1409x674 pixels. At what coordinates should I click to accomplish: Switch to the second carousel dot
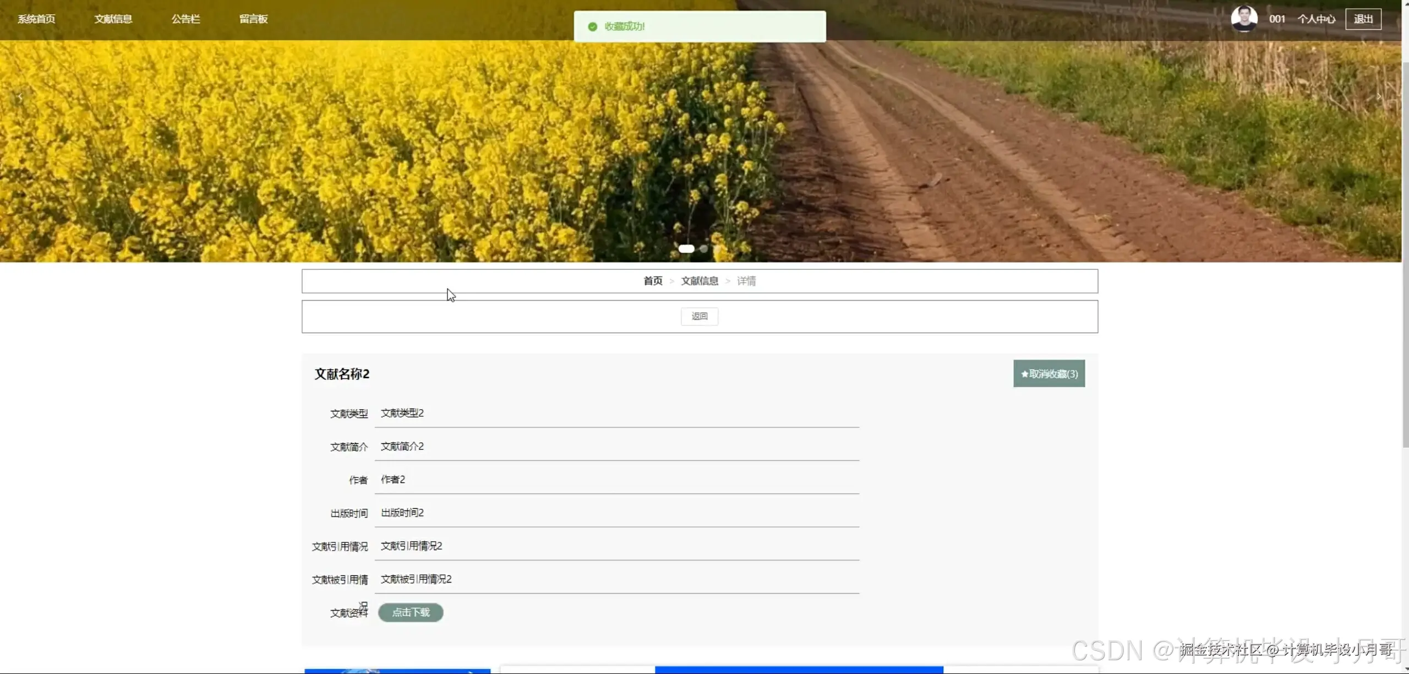coord(703,249)
